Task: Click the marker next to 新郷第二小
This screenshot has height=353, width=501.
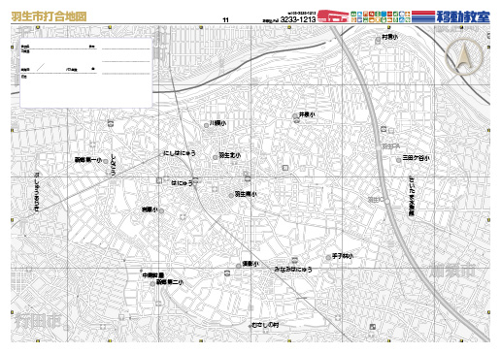Action: pyautogui.click(x=152, y=284)
